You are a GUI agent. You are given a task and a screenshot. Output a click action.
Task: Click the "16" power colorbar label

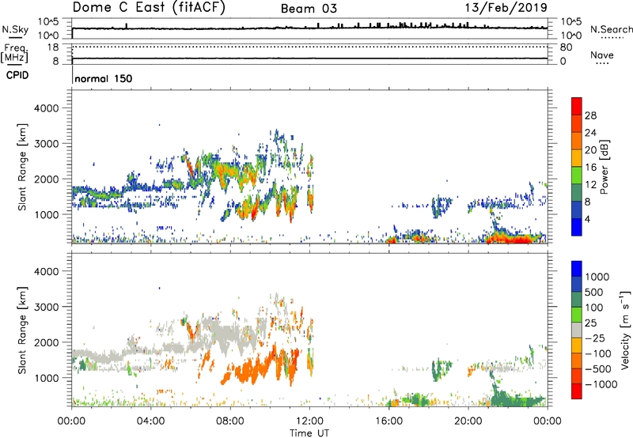pos(590,168)
